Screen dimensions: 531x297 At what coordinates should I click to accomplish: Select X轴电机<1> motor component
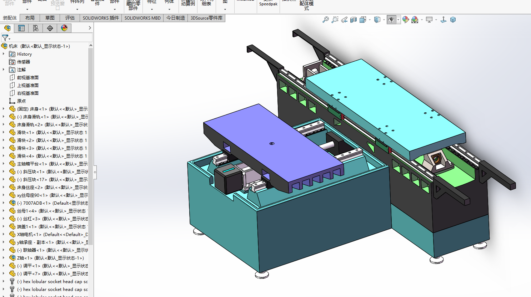(x=52, y=235)
